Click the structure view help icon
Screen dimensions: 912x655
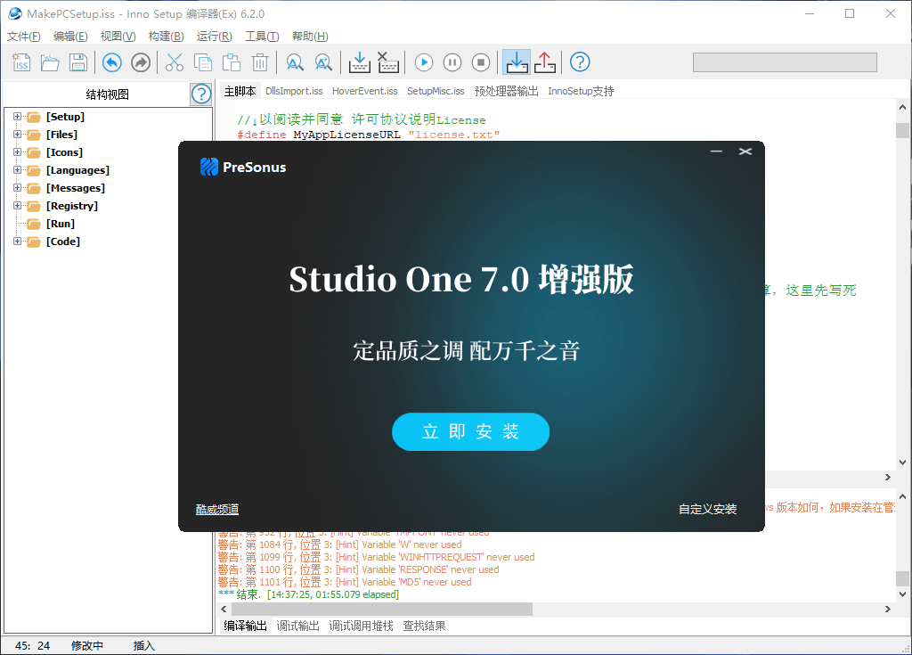[x=201, y=94]
